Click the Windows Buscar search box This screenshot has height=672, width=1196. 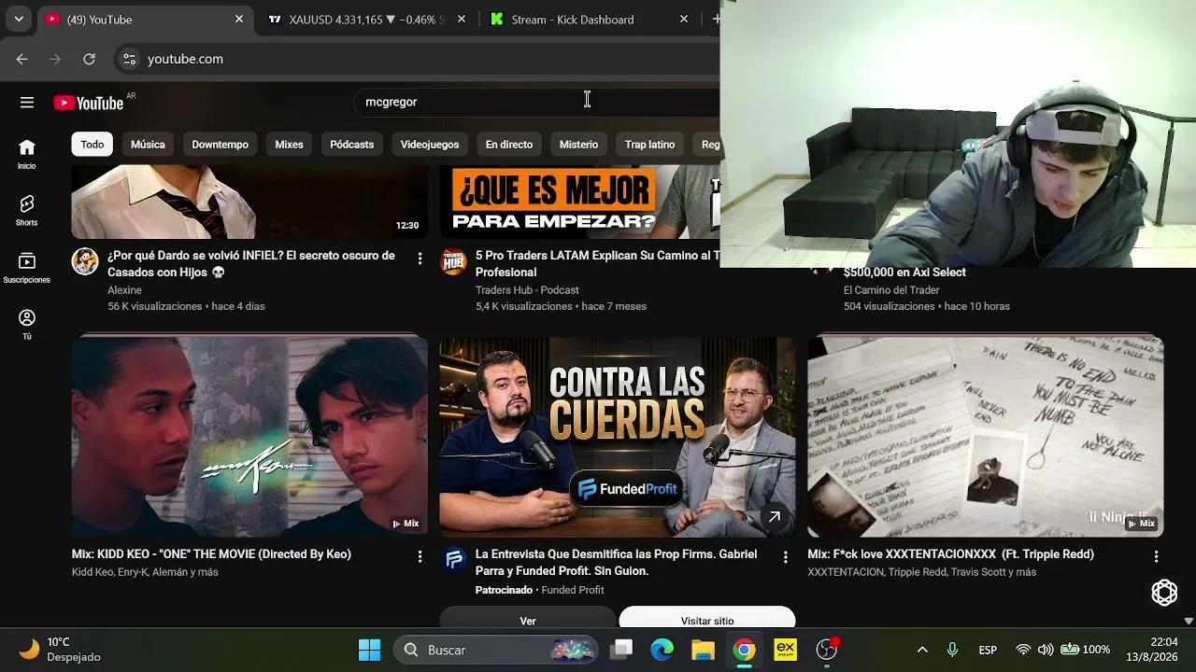click(495, 650)
